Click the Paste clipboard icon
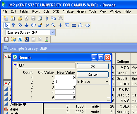 coord(60,18)
